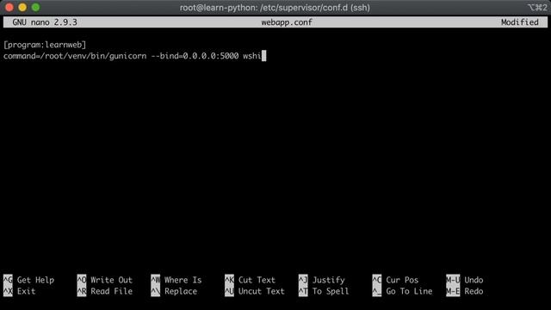
Task: Click the green maximize window button
Action: [35, 8]
